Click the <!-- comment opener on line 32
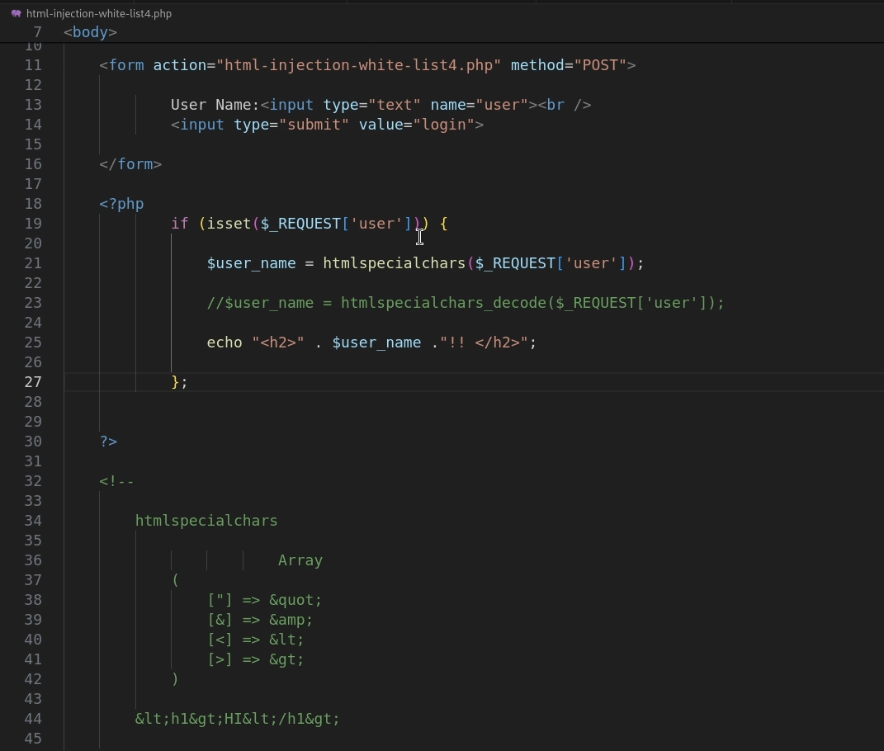884x751 pixels. click(x=116, y=481)
